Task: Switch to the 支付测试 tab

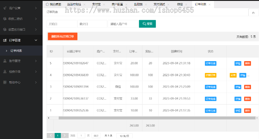Action: (159, 5)
